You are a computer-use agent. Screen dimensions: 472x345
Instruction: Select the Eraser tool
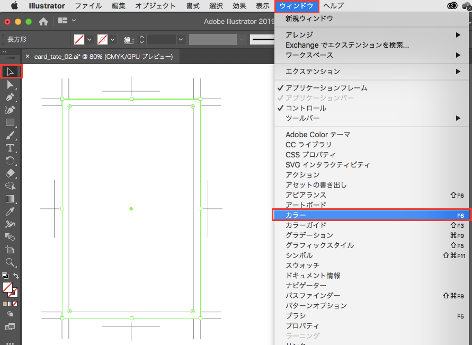[10, 173]
